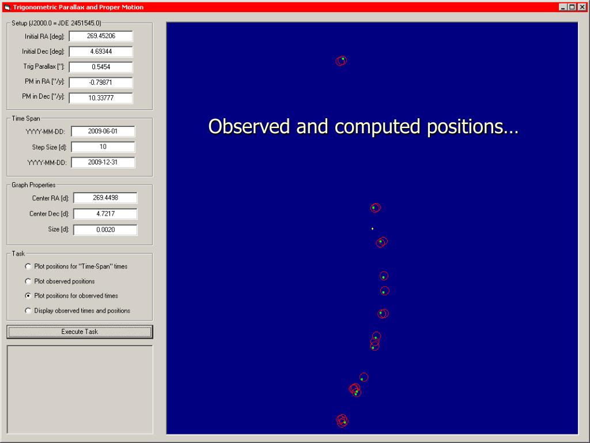Click the end date field 2009-12-31
This screenshot has width=590, height=443.
(103, 162)
